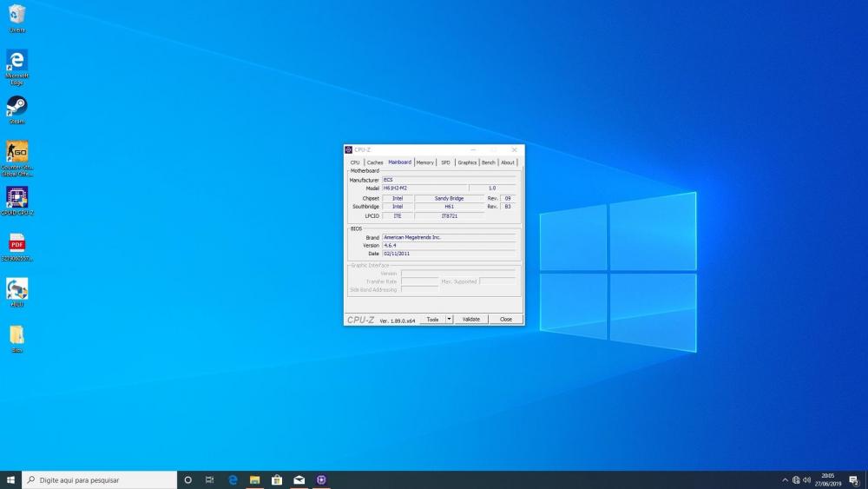Open the Steam desktop shortcut
The width and height of the screenshot is (868, 489).
click(16, 107)
